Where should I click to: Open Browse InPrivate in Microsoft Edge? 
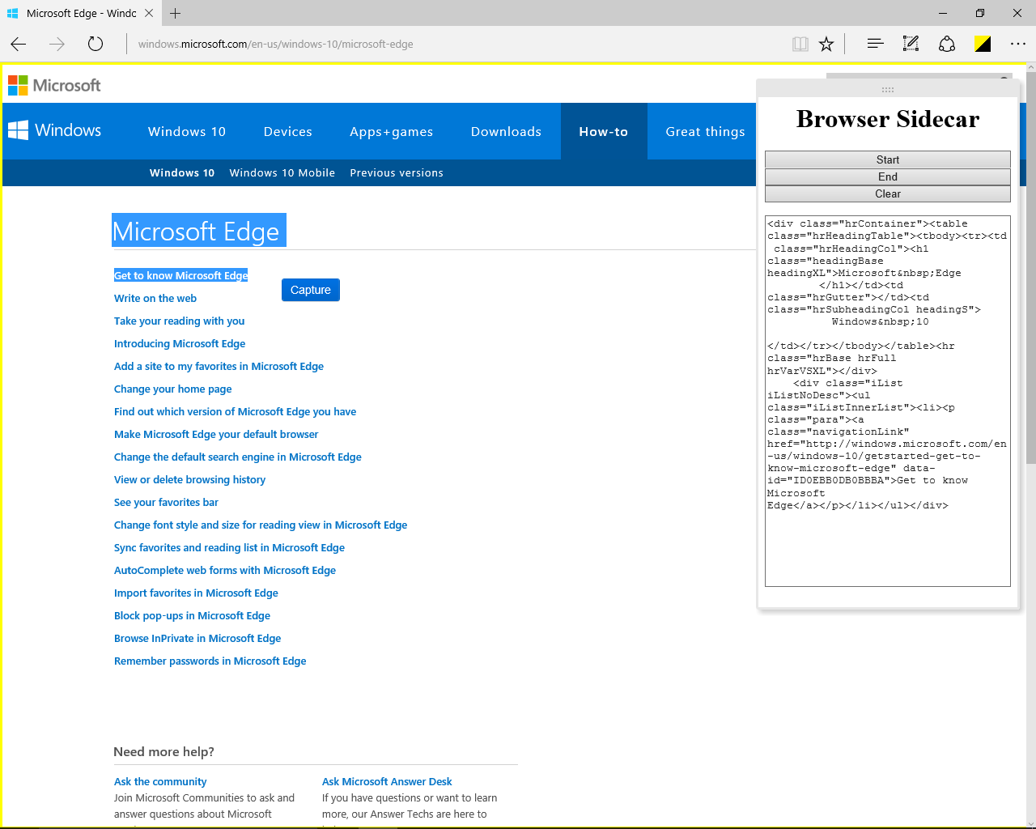pyautogui.click(x=197, y=638)
